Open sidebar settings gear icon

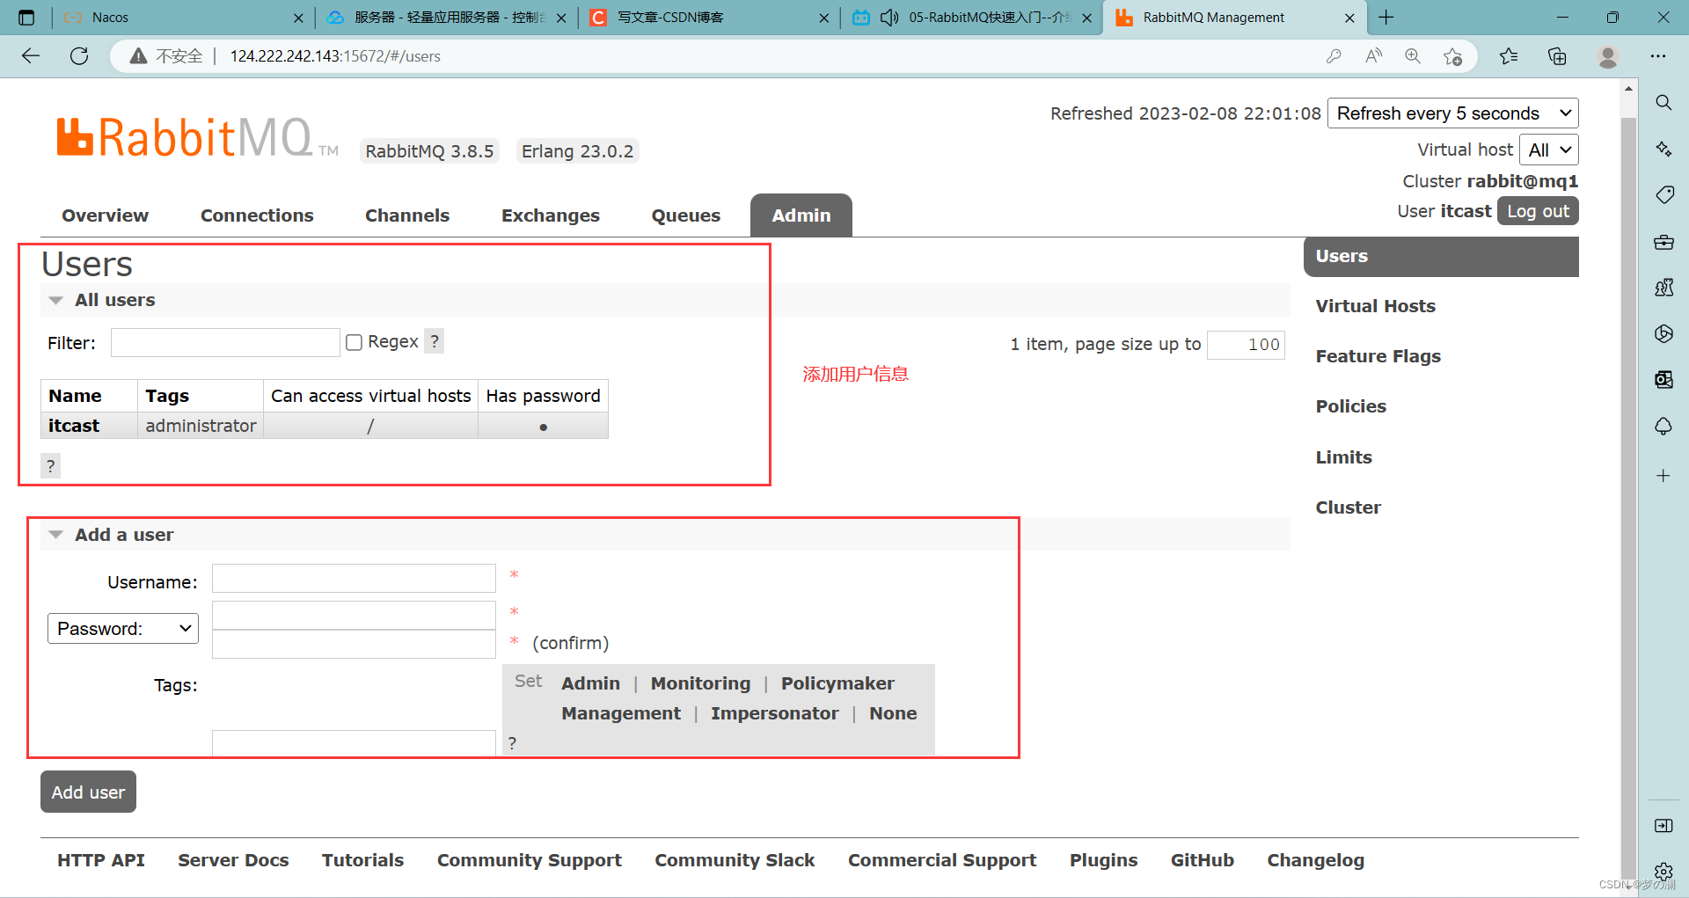[x=1663, y=872]
